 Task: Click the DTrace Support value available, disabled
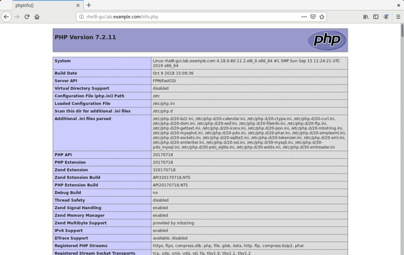170,238
